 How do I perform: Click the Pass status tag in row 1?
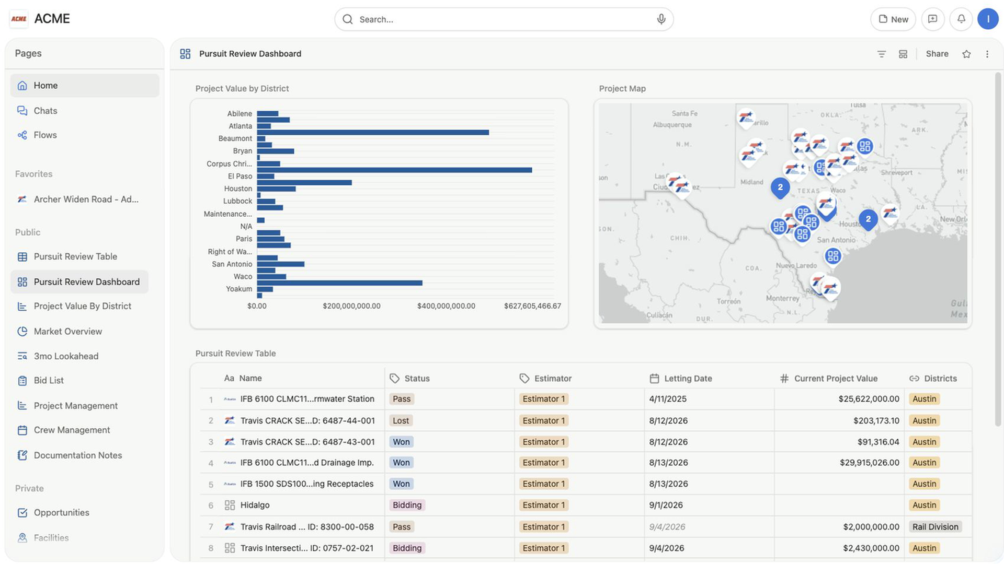402,399
